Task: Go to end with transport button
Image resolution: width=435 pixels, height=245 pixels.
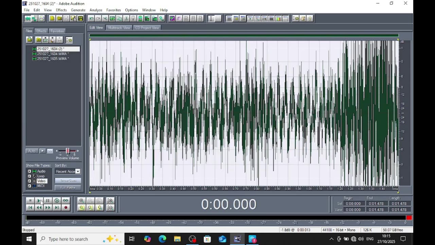Action: point(57,208)
